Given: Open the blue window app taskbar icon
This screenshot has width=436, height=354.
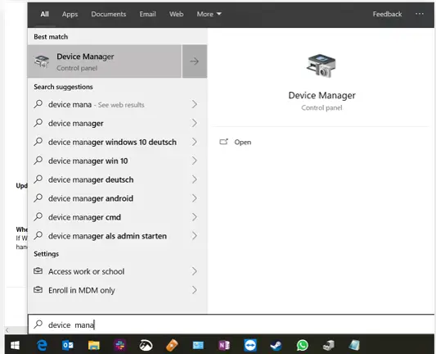Looking at the screenshot, I should pos(198,345).
